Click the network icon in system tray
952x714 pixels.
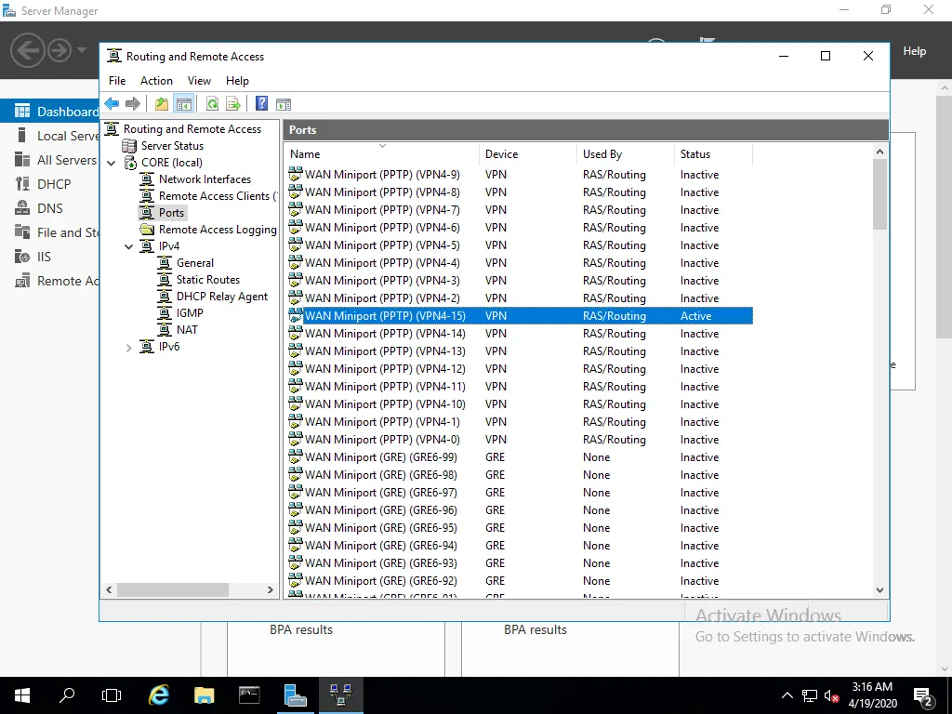click(x=810, y=695)
